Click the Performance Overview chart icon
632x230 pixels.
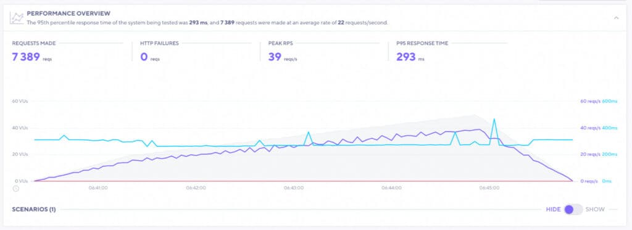tap(17, 18)
